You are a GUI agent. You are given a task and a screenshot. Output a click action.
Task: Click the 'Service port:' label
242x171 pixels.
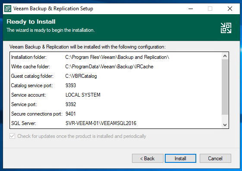click(24, 104)
